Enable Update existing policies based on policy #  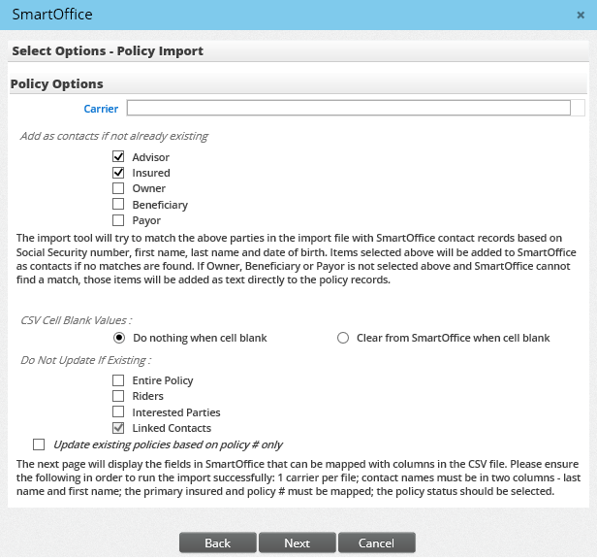(x=39, y=444)
